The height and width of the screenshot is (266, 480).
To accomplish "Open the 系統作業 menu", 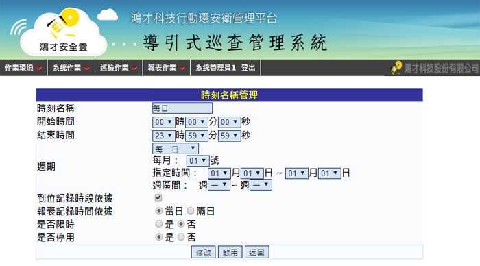I will tap(71, 68).
